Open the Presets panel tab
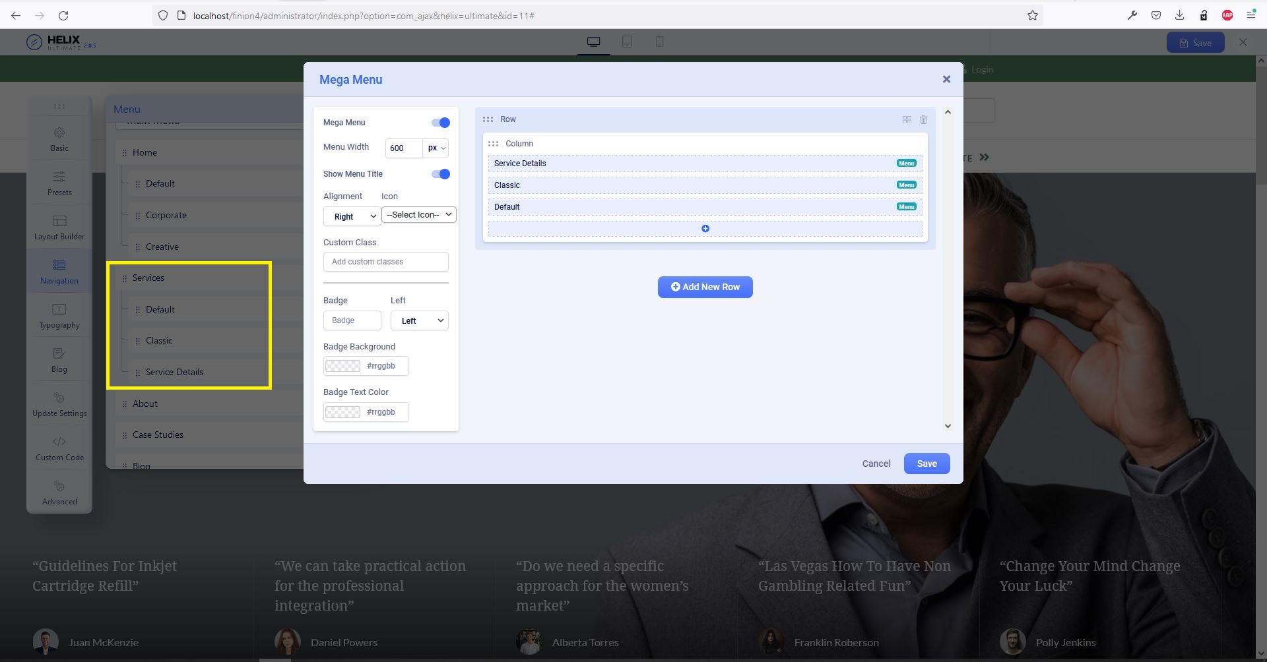This screenshot has width=1267, height=662. coord(59,182)
